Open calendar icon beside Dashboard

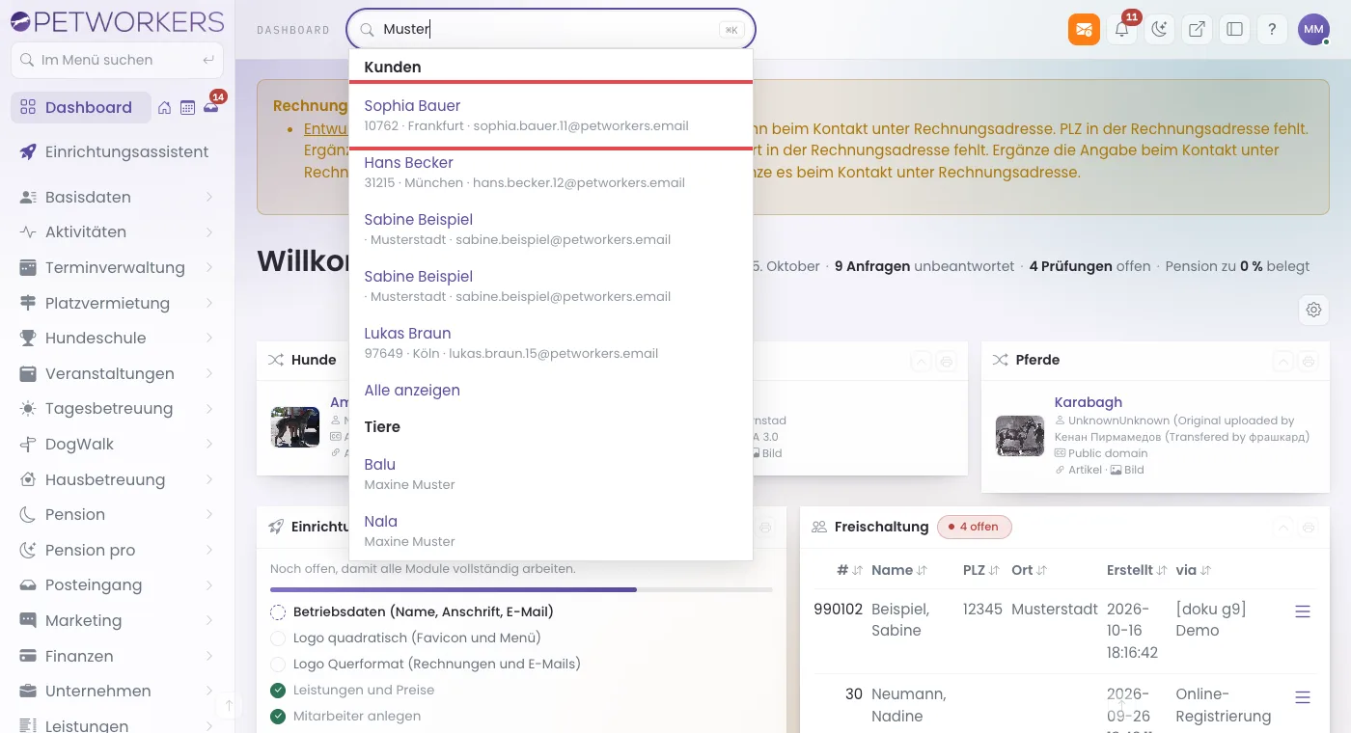click(x=187, y=108)
